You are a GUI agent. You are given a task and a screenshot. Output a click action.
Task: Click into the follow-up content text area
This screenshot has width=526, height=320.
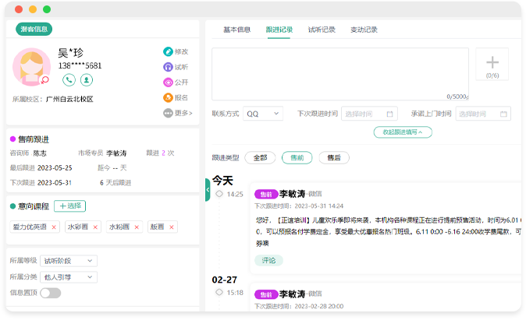click(x=340, y=74)
